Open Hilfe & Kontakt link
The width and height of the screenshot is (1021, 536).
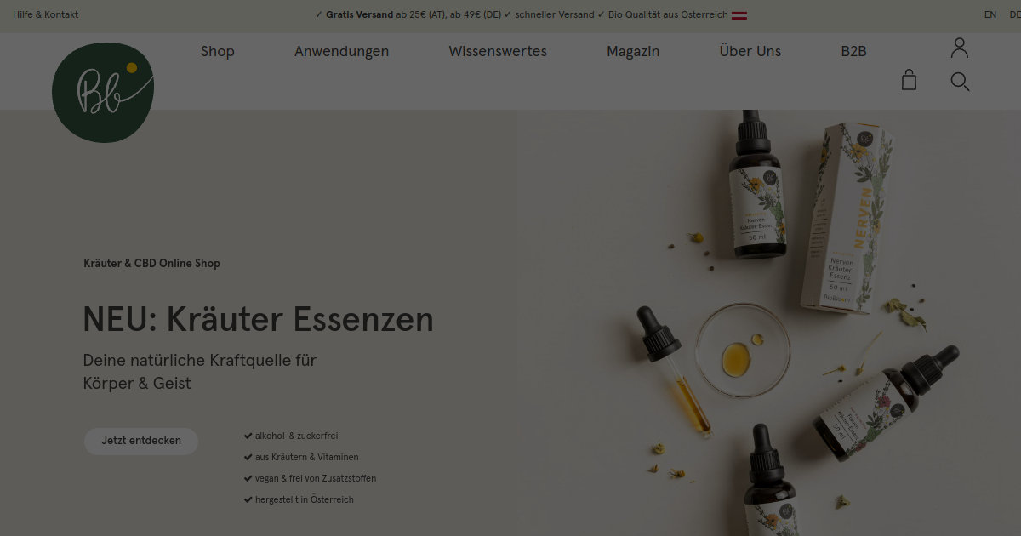(x=46, y=14)
